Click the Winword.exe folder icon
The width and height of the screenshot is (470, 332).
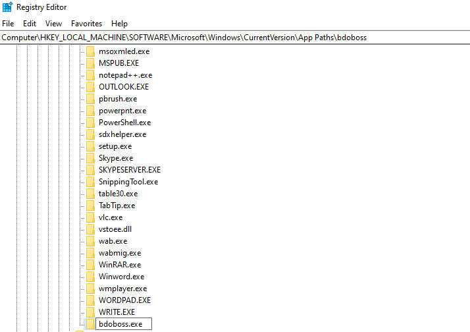90,277
